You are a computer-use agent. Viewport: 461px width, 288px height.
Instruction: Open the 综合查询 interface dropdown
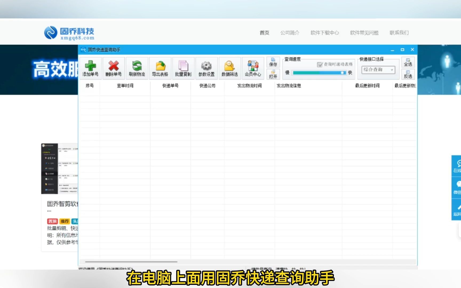(378, 70)
